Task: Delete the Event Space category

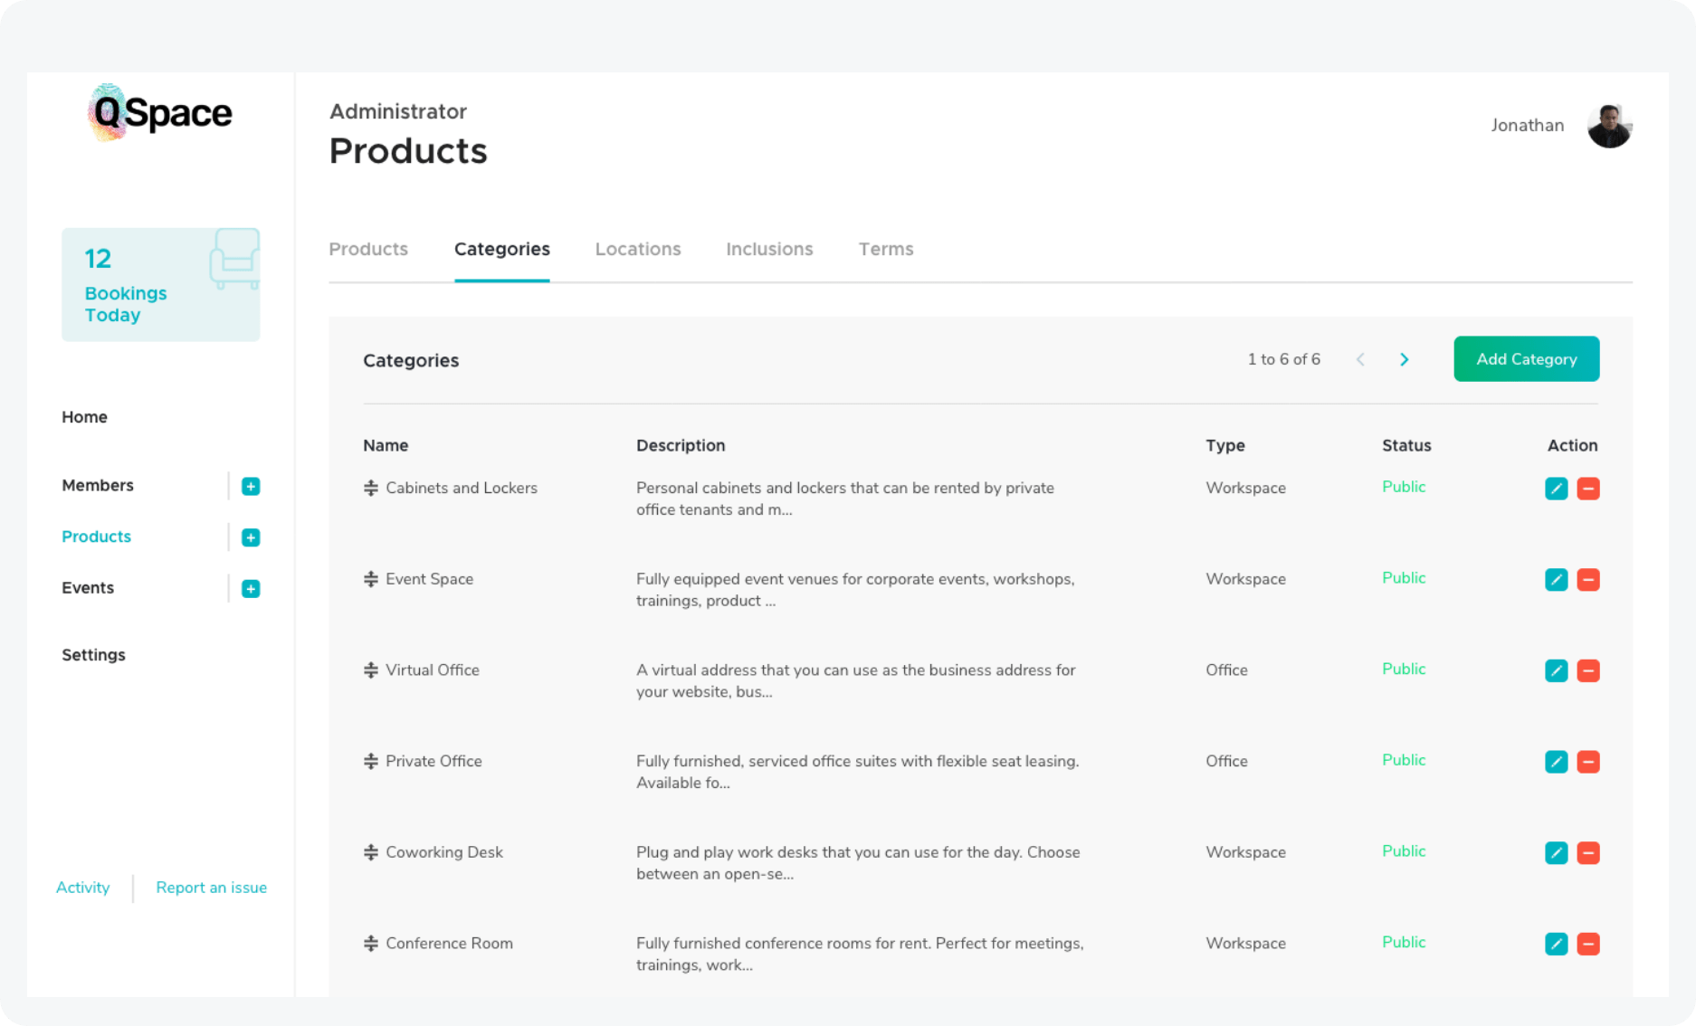Action: (1588, 580)
